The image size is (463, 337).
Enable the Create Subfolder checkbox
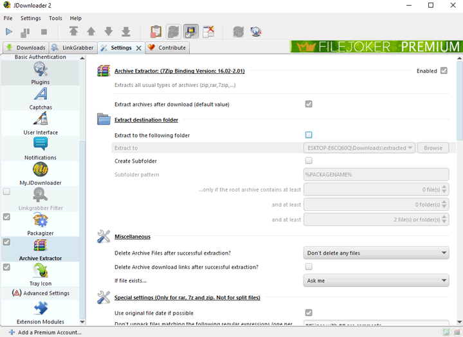[309, 161]
